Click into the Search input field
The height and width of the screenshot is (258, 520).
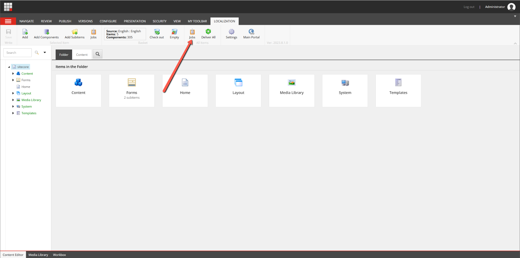pos(17,53)
